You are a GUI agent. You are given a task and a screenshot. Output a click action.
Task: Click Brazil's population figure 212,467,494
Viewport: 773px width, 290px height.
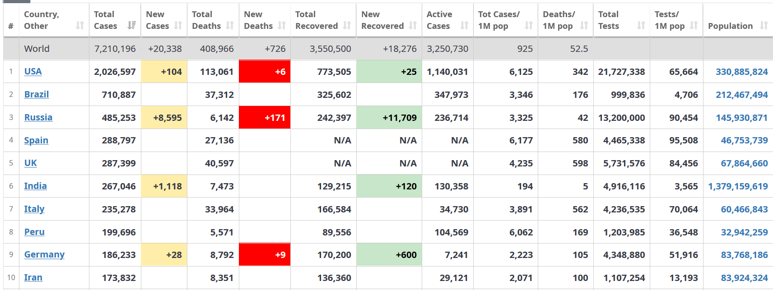click(742, 95)
